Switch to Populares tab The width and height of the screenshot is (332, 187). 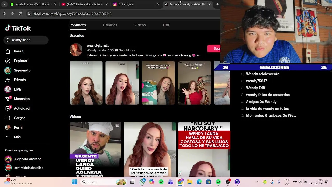[78, 25]
